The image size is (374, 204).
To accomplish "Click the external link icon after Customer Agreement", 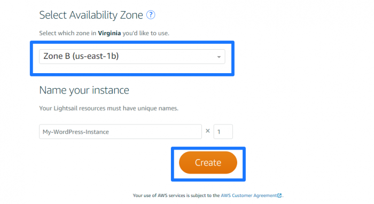I will click(279, 195).
